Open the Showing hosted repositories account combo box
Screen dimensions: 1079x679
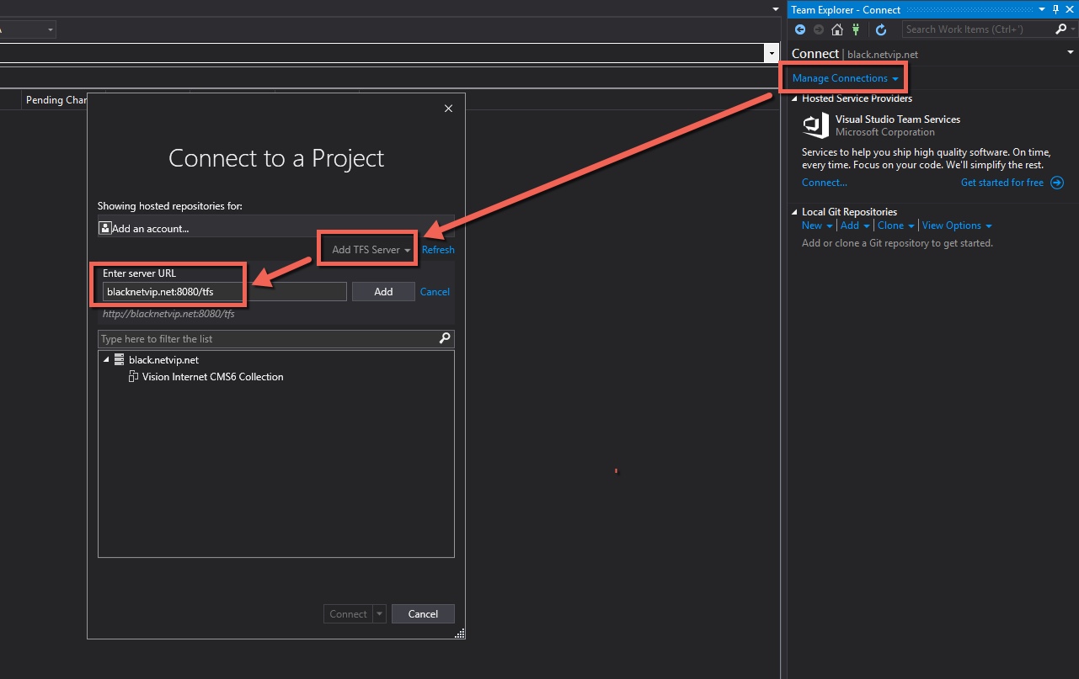pos(275,228)
